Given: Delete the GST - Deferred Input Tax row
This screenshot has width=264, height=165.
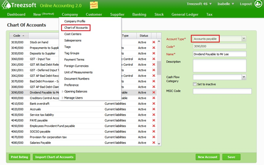Looking at the screenshot, I should (154, 70).
